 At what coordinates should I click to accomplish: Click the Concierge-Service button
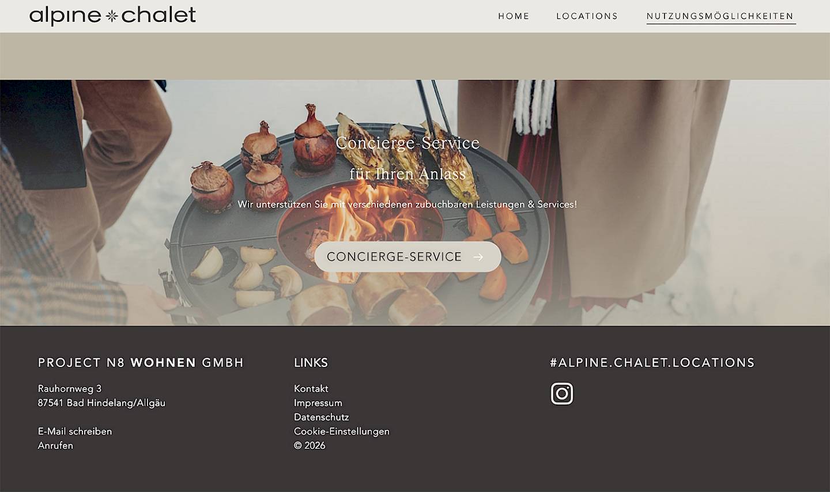pos(408,257)
